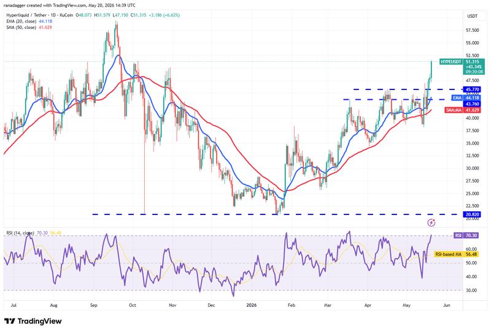Click the Jun label on time axis
491x332 pixels.
(447, 305)
